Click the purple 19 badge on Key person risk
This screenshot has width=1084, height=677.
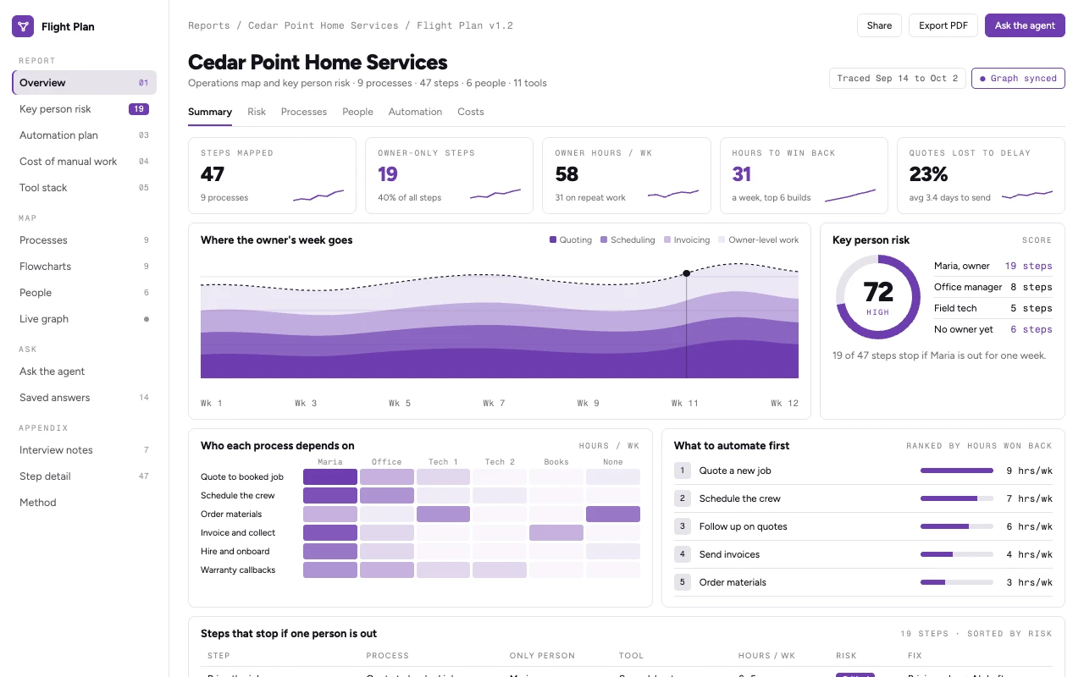[139, 109]
